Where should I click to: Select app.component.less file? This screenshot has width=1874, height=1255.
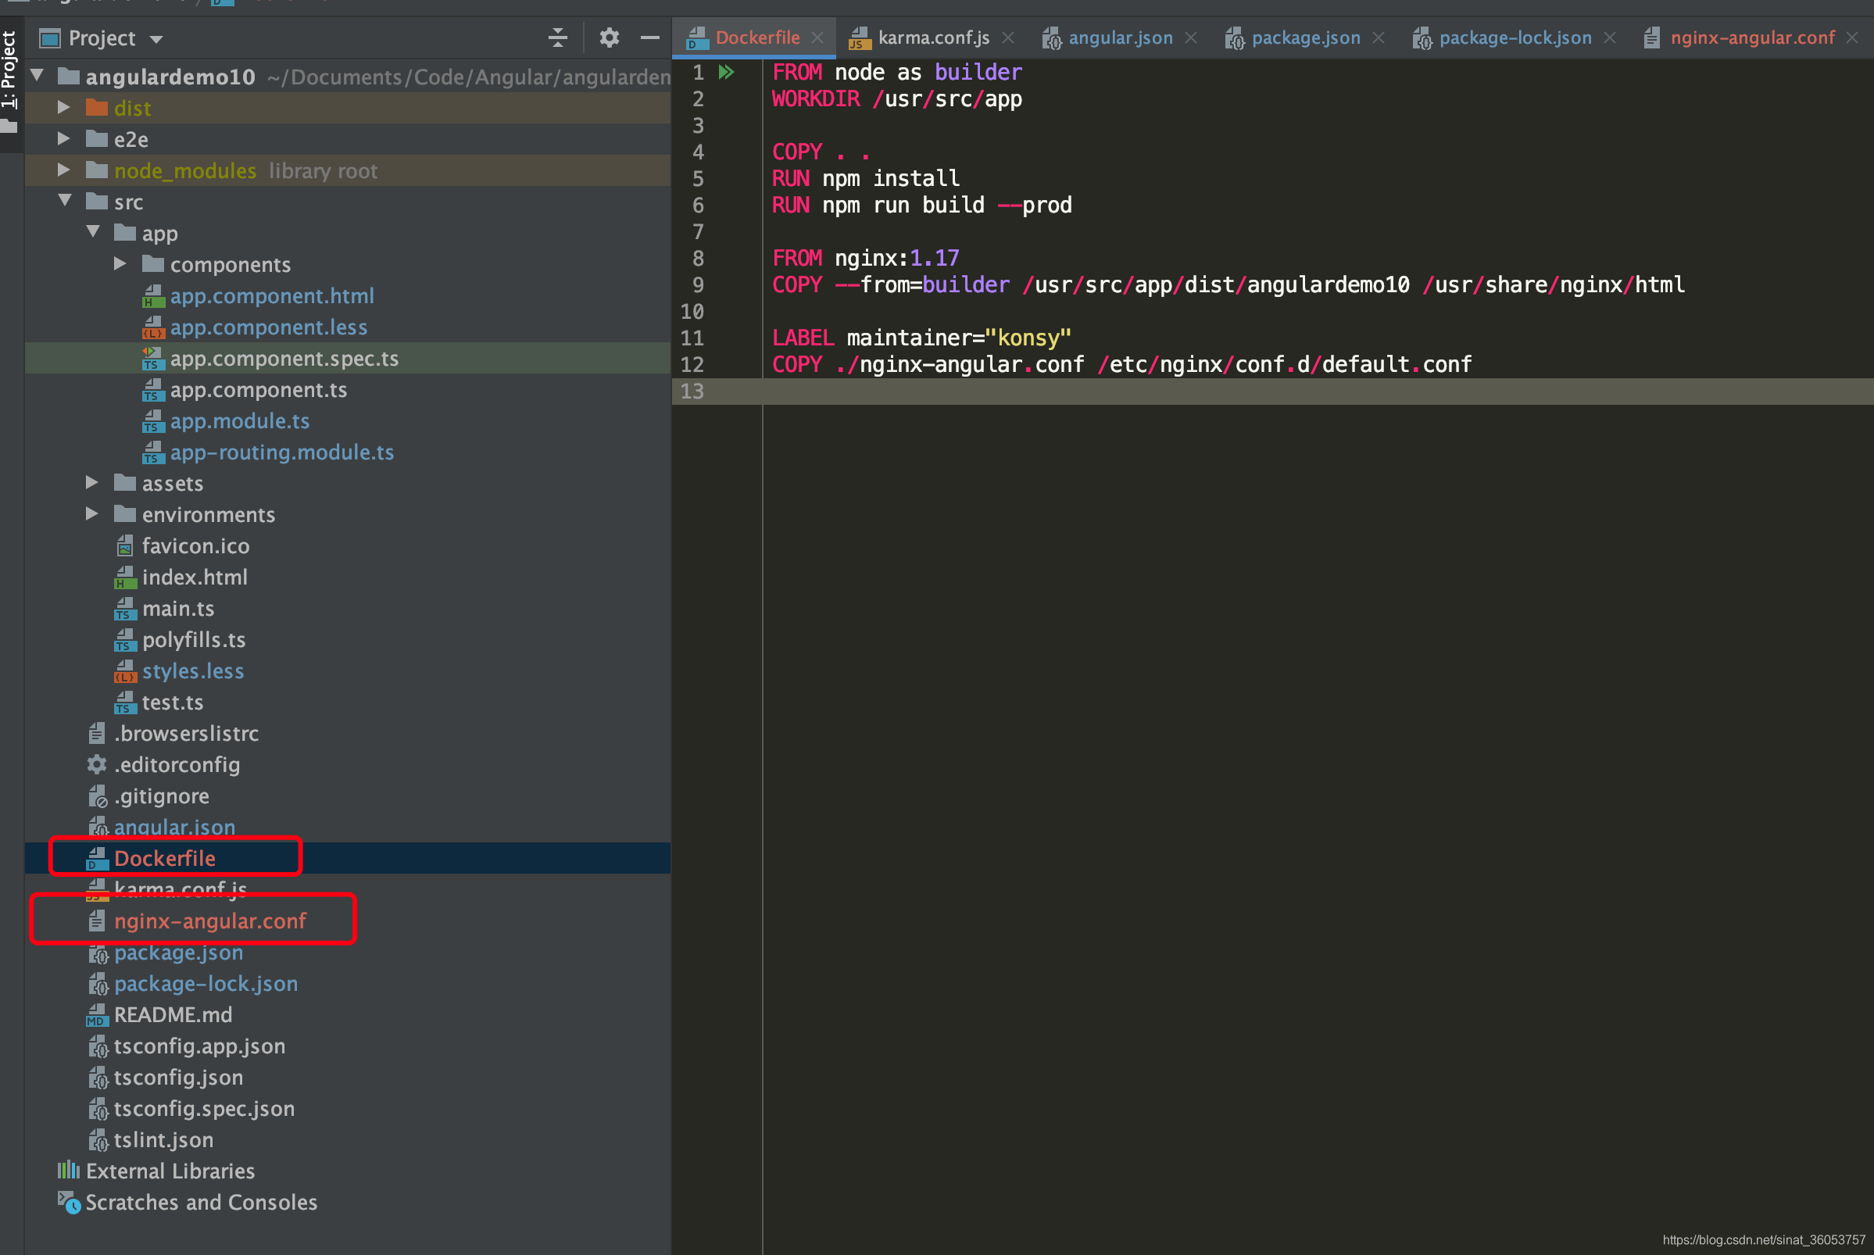pos(348,327)
